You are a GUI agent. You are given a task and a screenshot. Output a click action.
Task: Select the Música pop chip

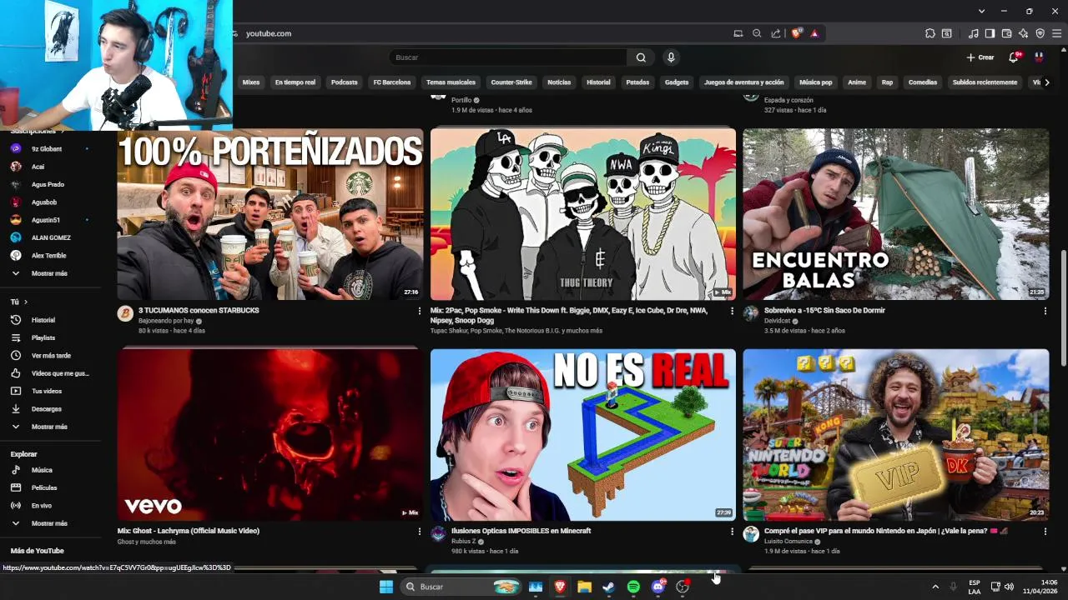click(816, 82)
